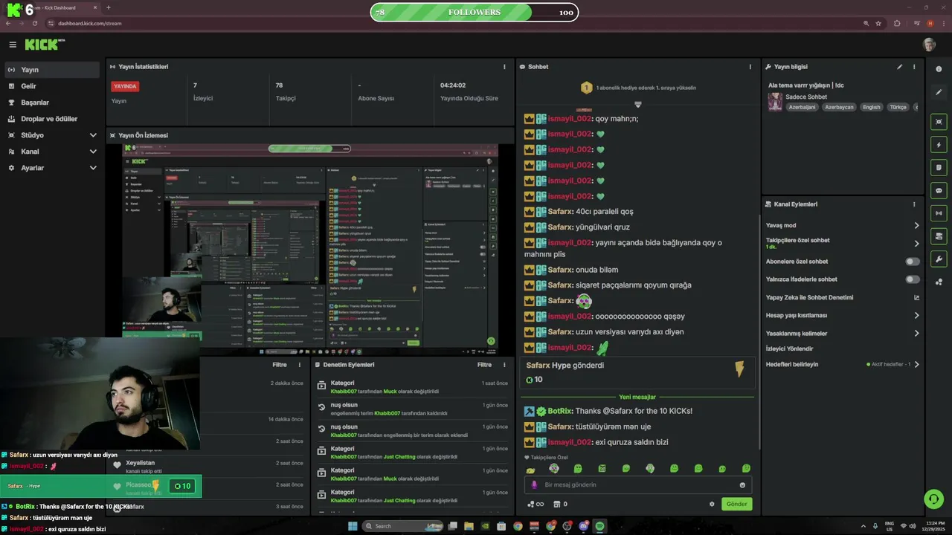Insert the first yellow emote
The height and width of the screenshot is (535, 952).
(x=530, y=469)
